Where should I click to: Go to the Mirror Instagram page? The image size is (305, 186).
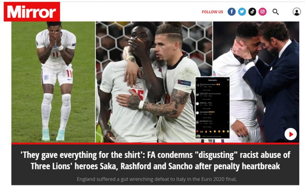[x=262, y=12]
